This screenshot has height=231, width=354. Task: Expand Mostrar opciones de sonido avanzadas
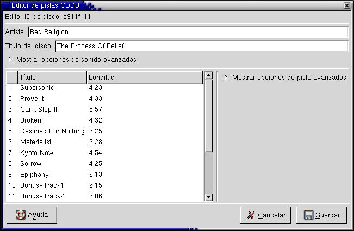(x=10, y=60)
